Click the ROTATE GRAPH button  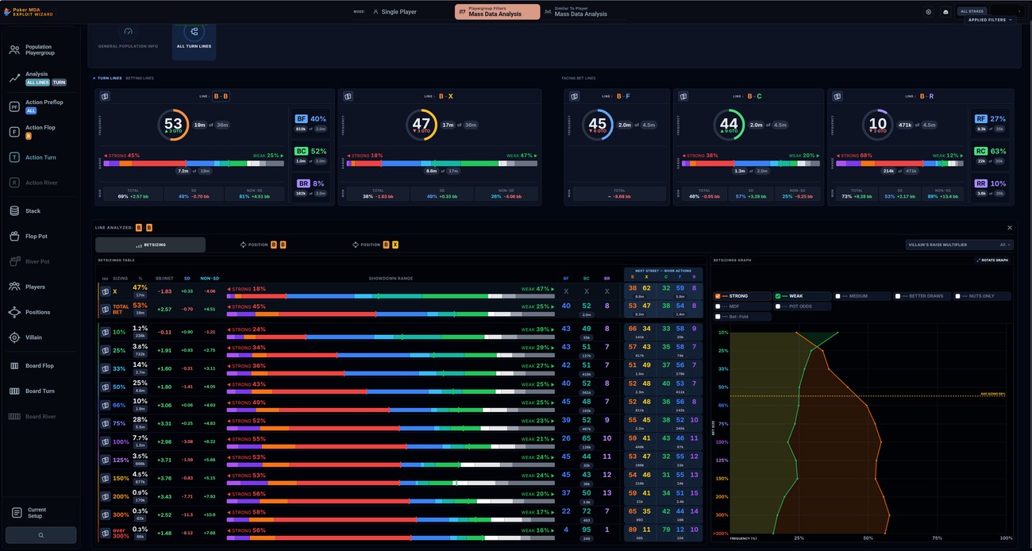click(x=993, y=260)
